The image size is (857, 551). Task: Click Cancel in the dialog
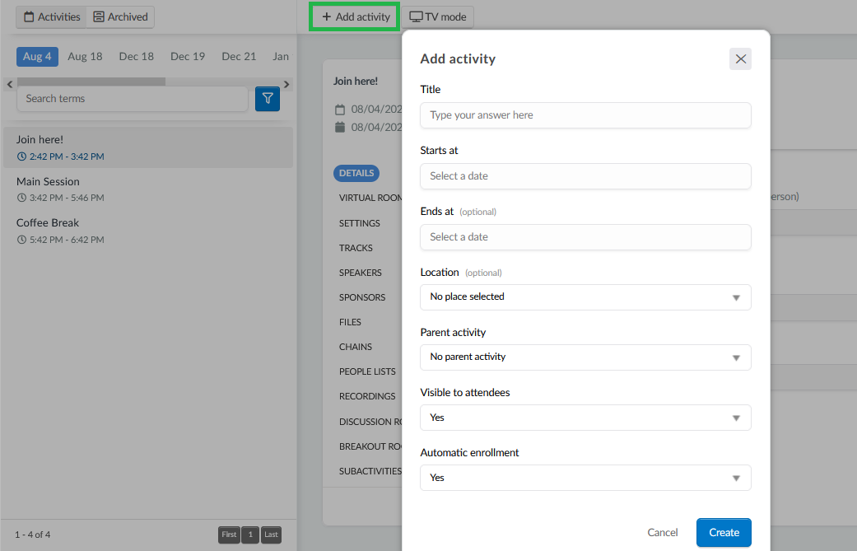pyautogui.click(x=663, y=532)
